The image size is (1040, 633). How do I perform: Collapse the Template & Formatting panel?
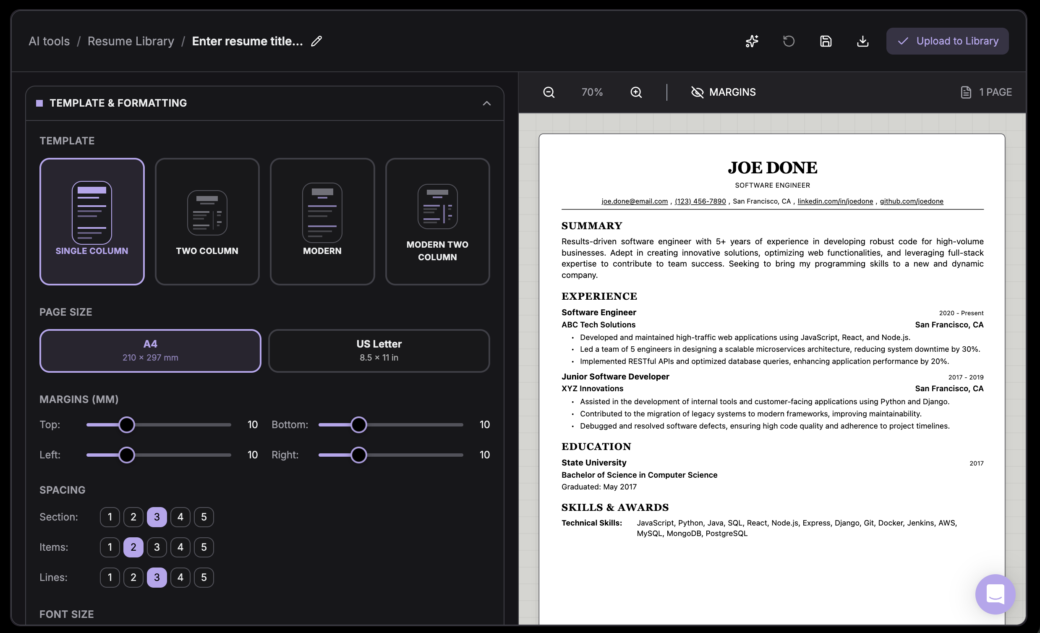pyautogui.click(x=486, y=103)
